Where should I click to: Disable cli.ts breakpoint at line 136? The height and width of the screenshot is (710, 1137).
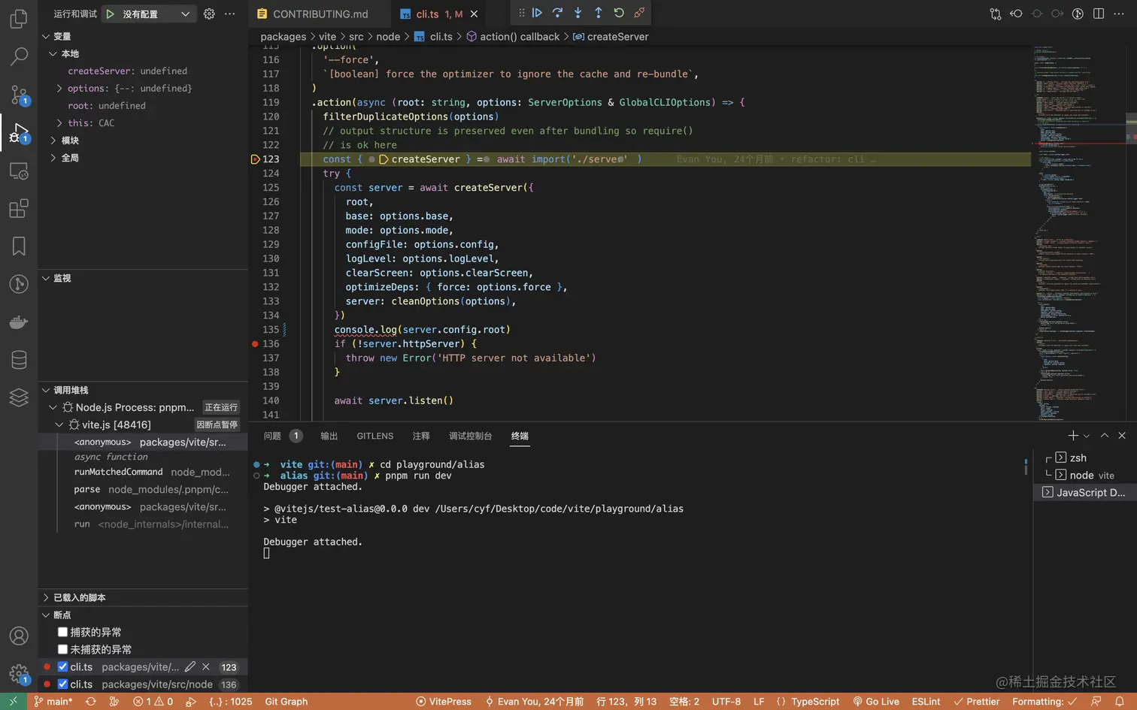click(62, 684)
